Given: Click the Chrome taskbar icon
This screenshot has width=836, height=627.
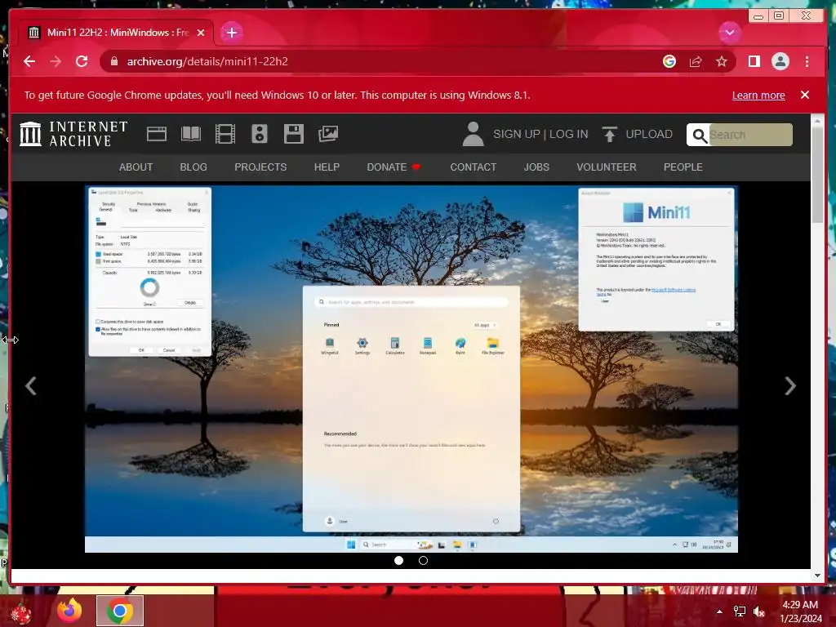Looking at the screenshot, I should click(x=120, y=611).
